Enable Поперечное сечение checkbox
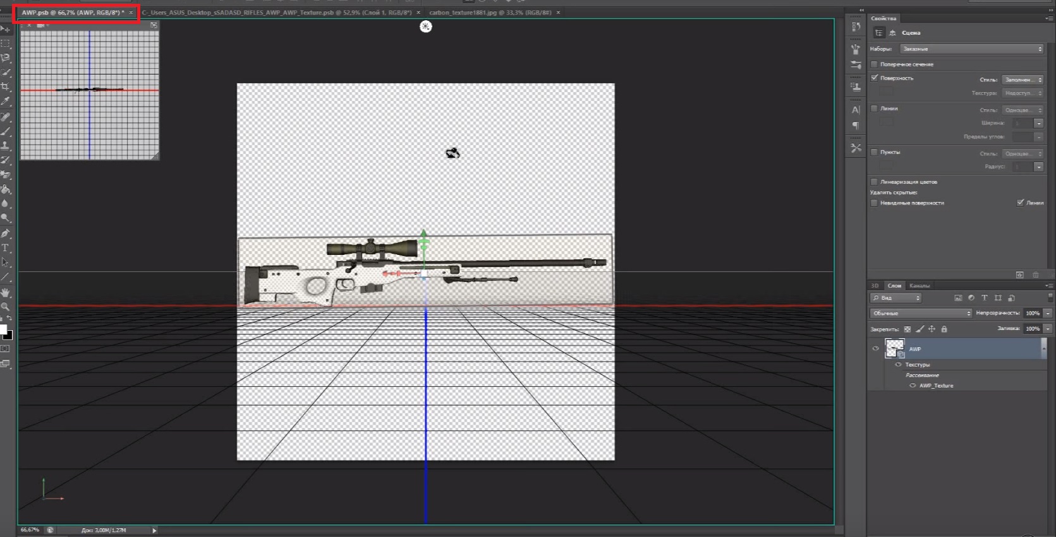This screenshot has width=1056, height=537. [x=875, y=64]
